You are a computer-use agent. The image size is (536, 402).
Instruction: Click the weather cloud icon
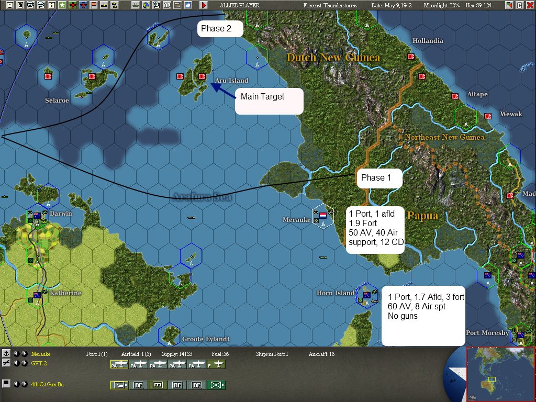[188, 5]
